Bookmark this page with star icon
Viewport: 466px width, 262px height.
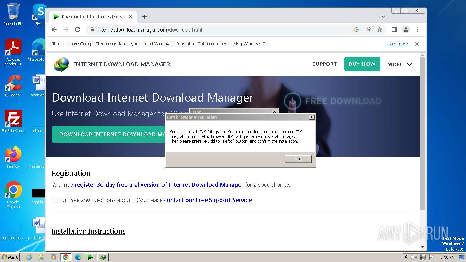coord(380,29)
